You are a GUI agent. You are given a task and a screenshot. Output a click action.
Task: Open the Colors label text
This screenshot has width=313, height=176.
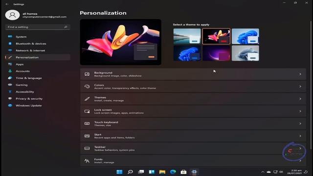[x=99, y=85]
